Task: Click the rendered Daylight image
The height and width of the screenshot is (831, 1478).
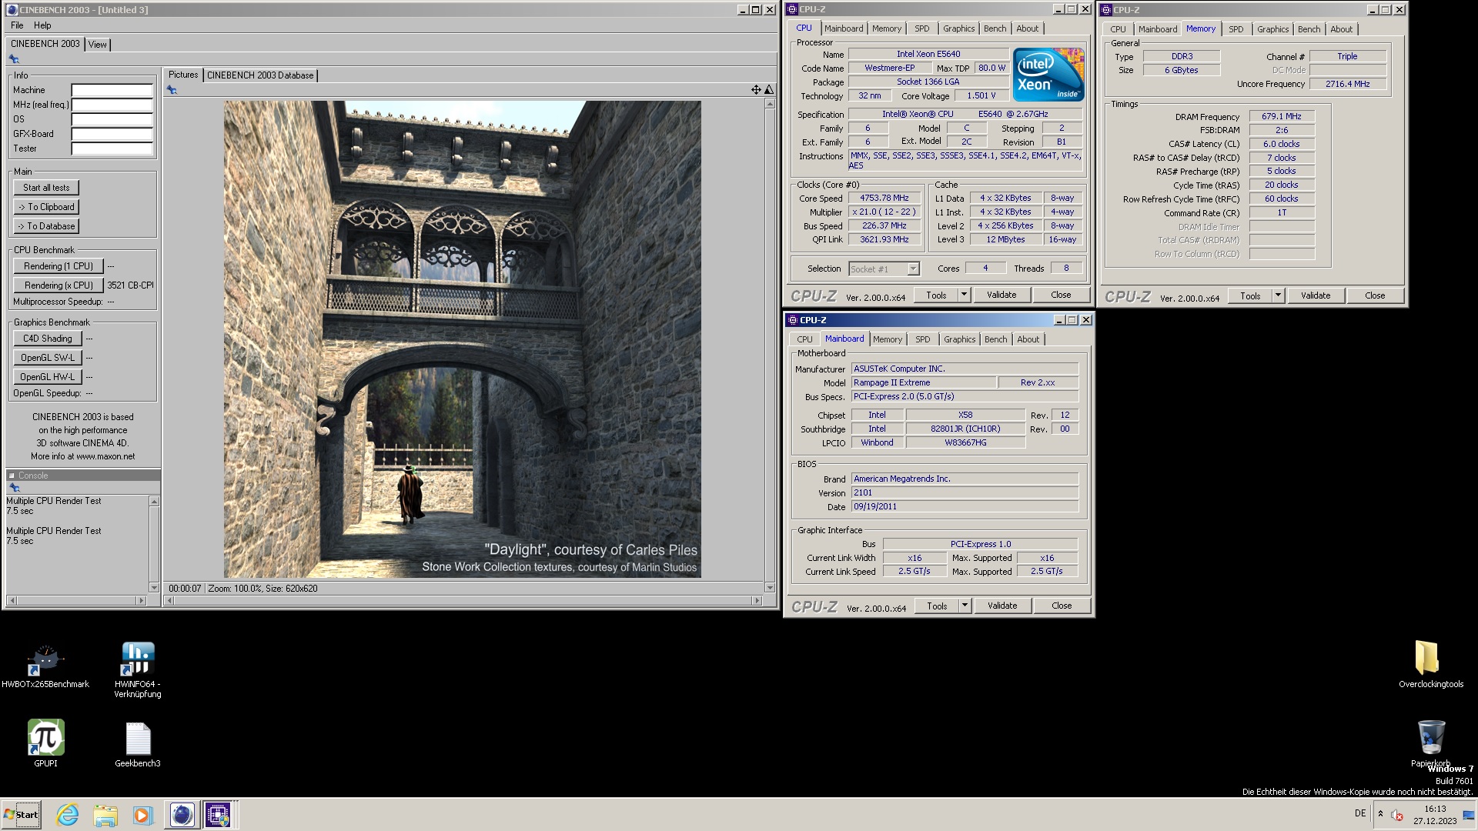Action: click(462, 339)
